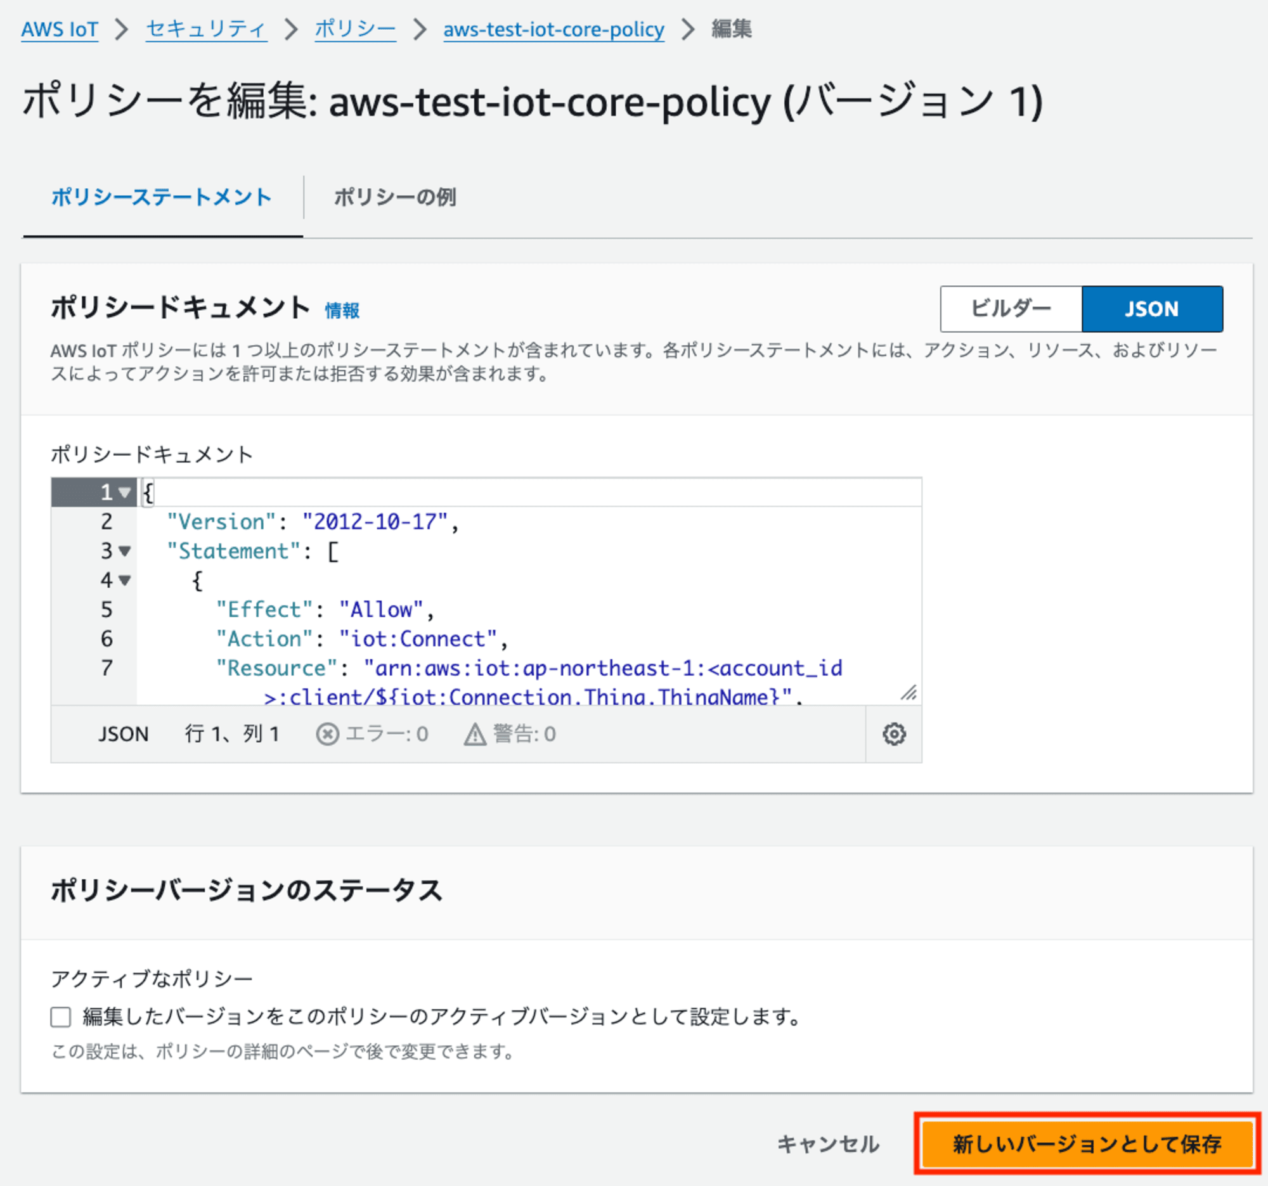The width and height of the screenshot is (1268, 1186).
Task: Open the aws-test-iot-core-policy breadcrumb link
Action: [x=553, y=29]
